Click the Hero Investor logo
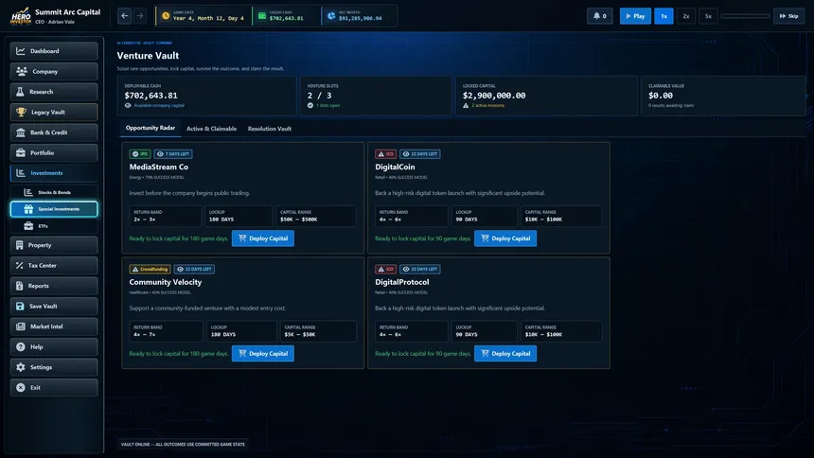814x458 pixels. click(21, 16)
